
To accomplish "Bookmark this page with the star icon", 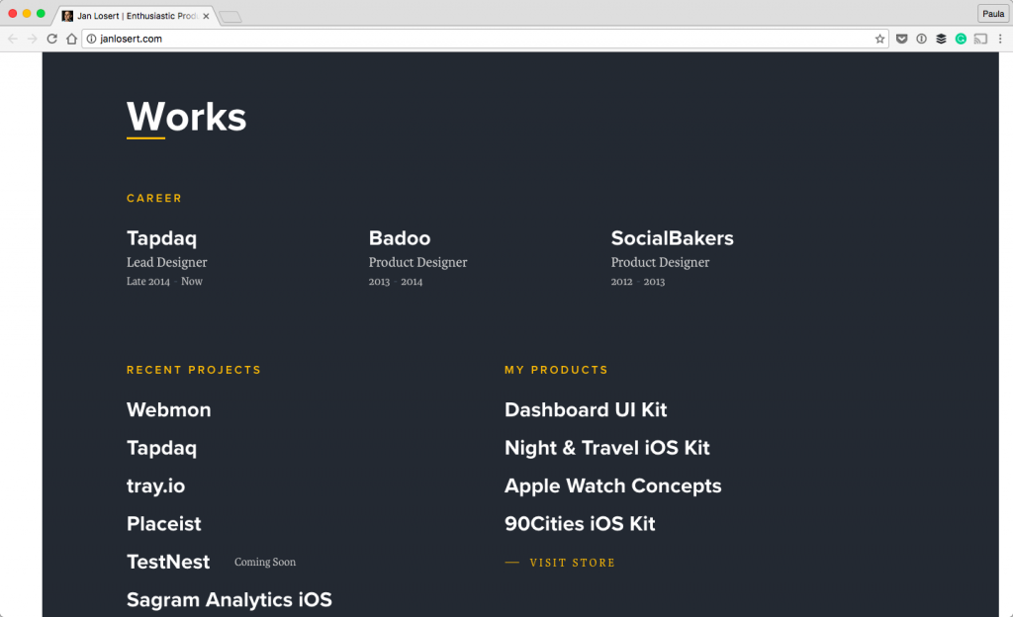I will [x=879, y=39].
